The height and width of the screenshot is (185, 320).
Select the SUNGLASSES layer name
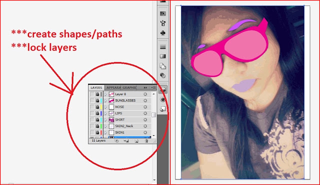tap(125, 101)
